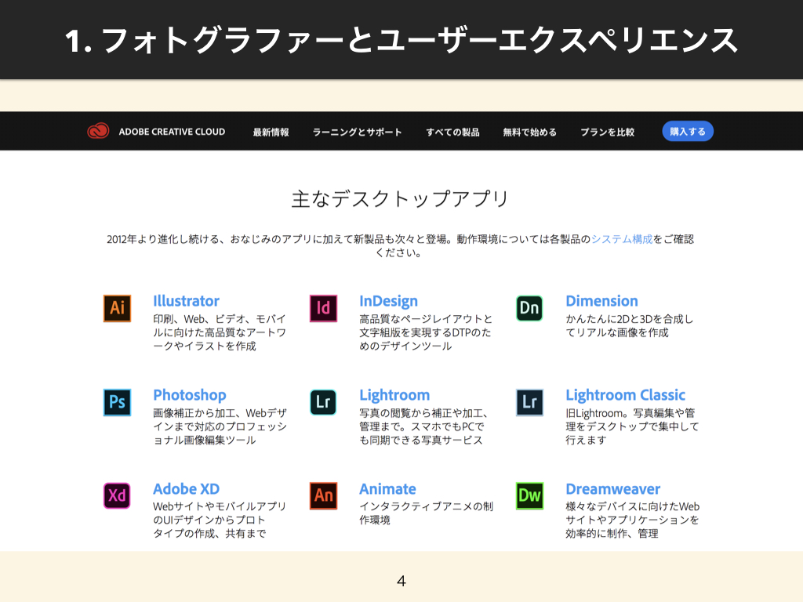Open the Adobe XD title link
Viewport: 803px width, 602px height.
point(187,489)
